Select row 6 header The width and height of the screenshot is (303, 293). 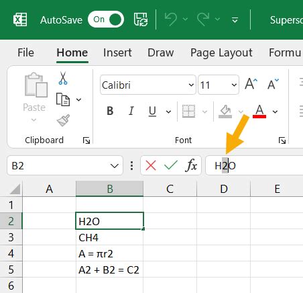pos(11,285)
